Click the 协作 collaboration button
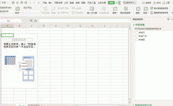 click(157, 3)
